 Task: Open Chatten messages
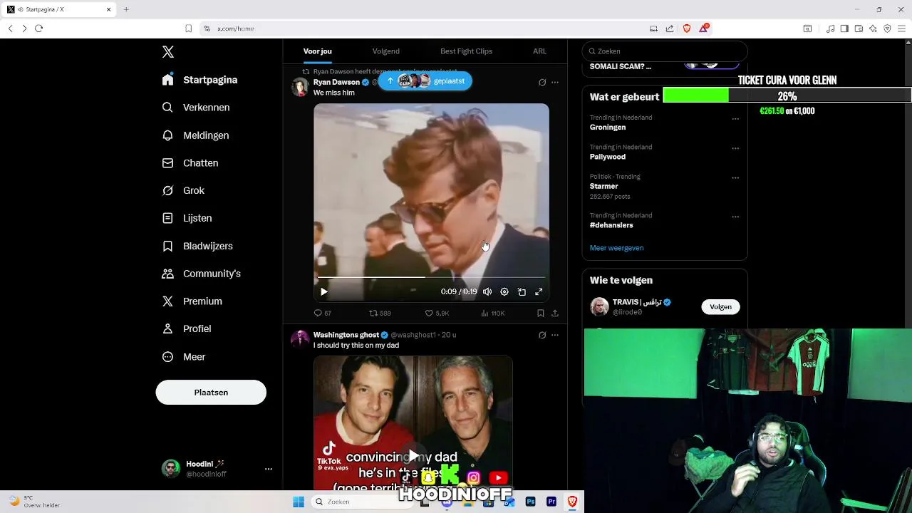point(190,163)
